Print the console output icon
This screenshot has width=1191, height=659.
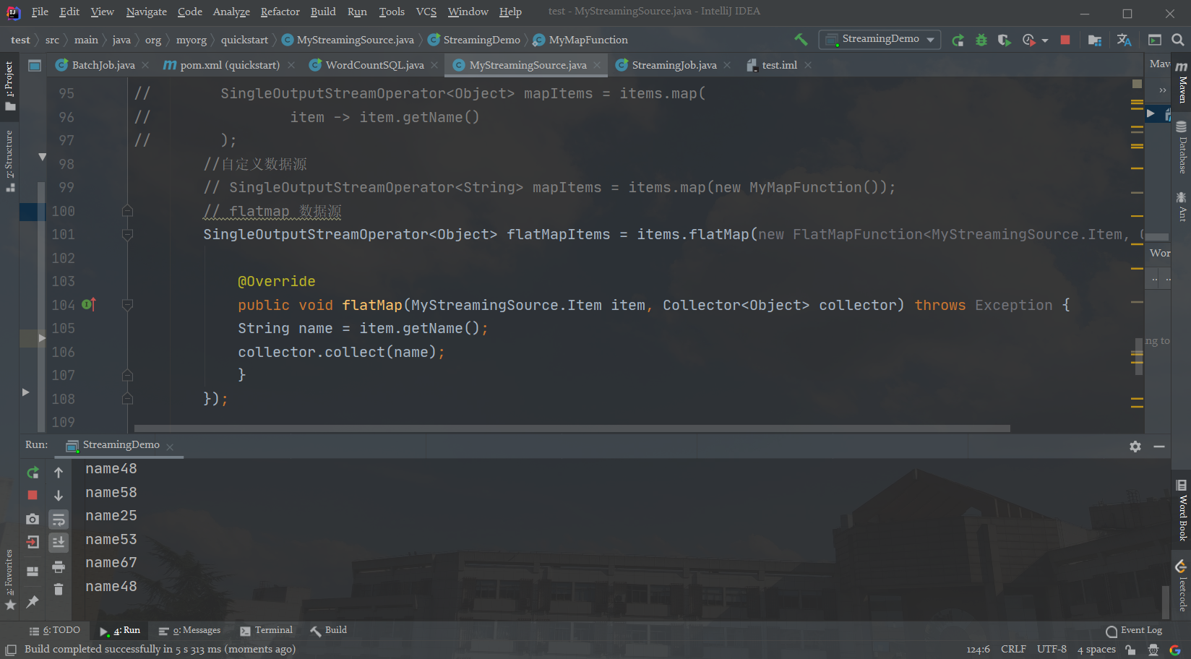pyautogui.click(x=59, y=567)
